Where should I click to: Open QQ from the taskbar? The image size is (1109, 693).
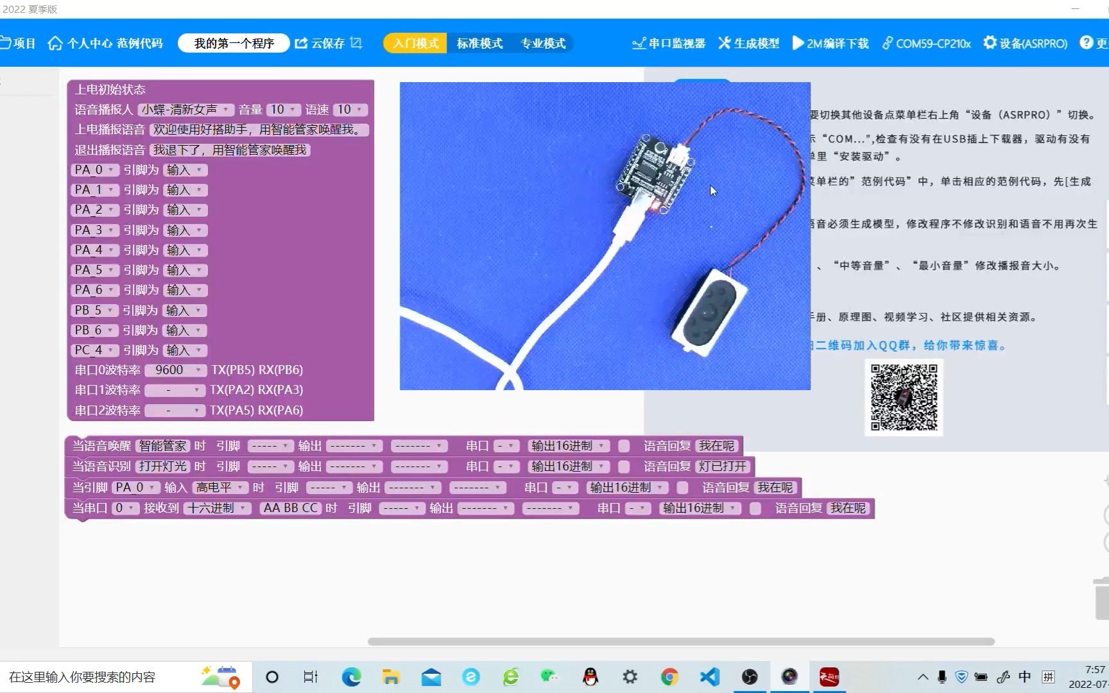pyautogui.click(x=589, y=676)
